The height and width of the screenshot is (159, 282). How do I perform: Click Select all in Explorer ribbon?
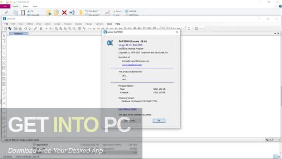pyautogui.click(x=131, y=11)
